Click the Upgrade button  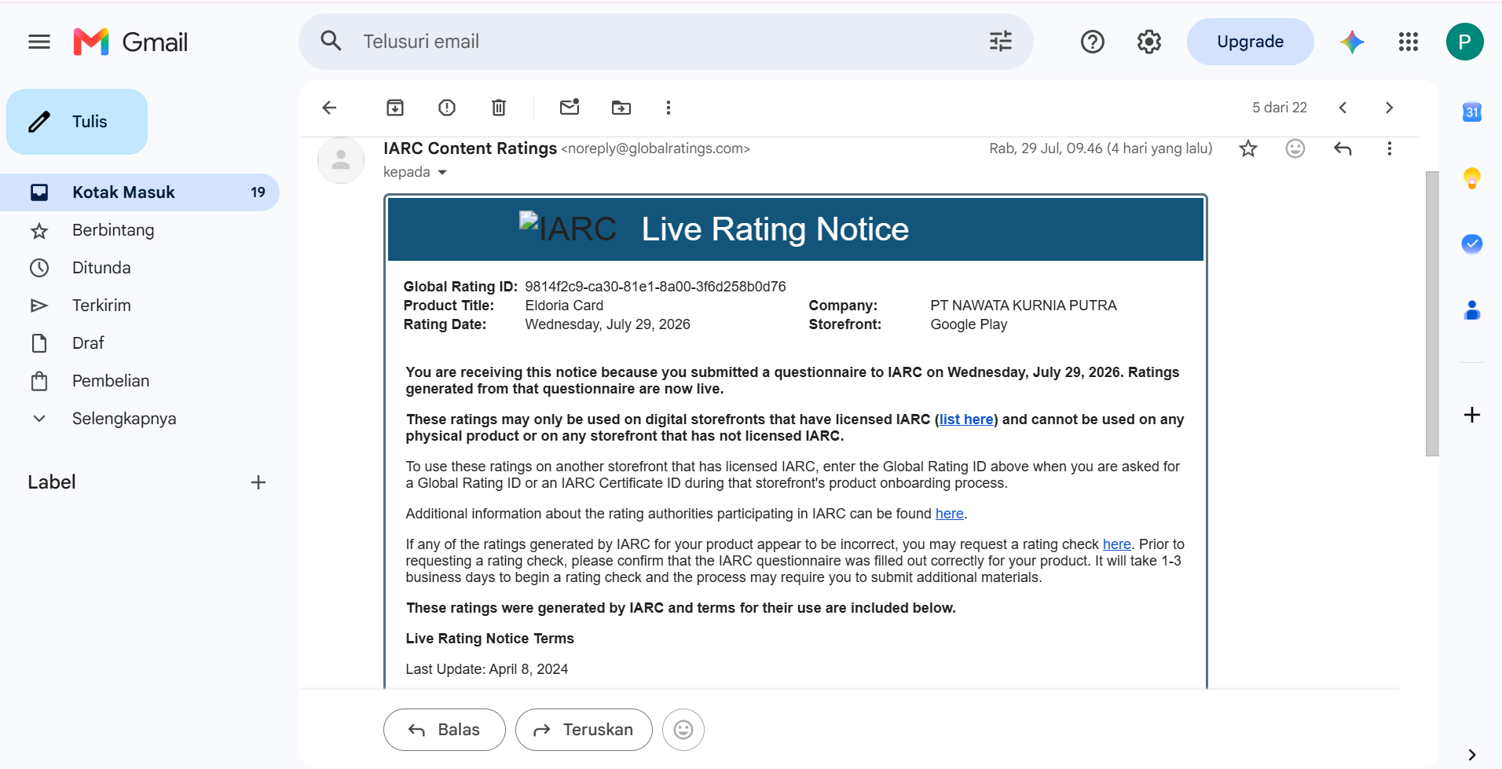coord(1250,42)
